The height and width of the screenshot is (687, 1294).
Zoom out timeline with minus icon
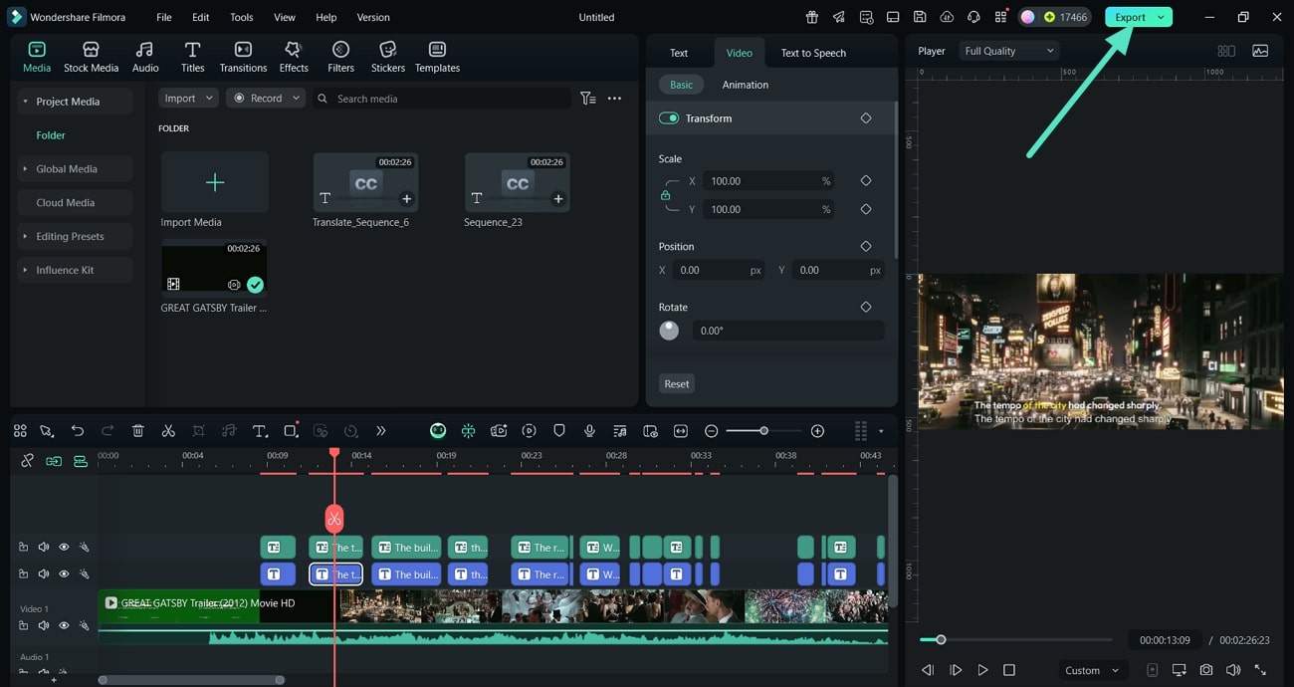(x=711, y=431)
